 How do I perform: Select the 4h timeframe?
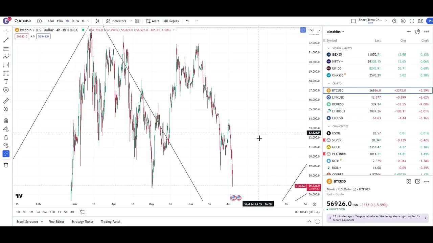[67, 21]
